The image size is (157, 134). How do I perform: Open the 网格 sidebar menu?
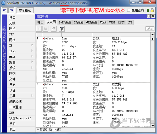[x=21, y=40]
